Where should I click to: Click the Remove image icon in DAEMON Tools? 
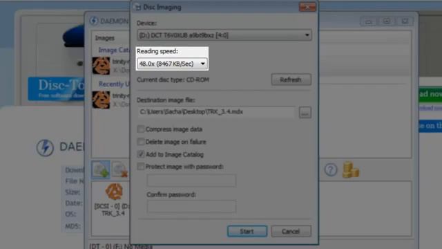click(x=121, y=170)
